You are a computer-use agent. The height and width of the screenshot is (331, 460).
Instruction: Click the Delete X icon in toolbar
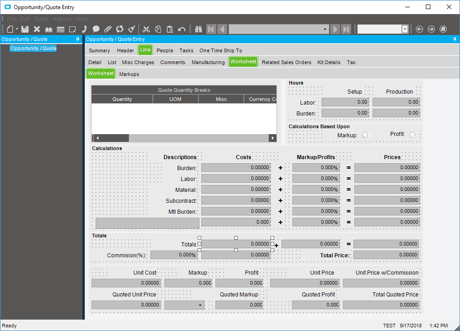tap(37, 29)
